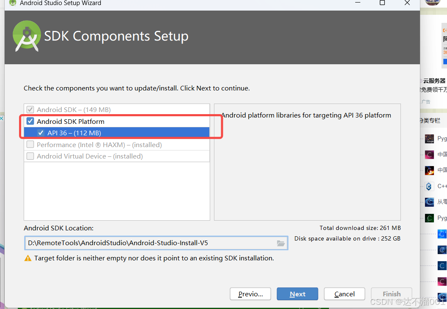447x309 pixels.
Task: Click the Total download size: 261 MB text
Action: [360, 228]
